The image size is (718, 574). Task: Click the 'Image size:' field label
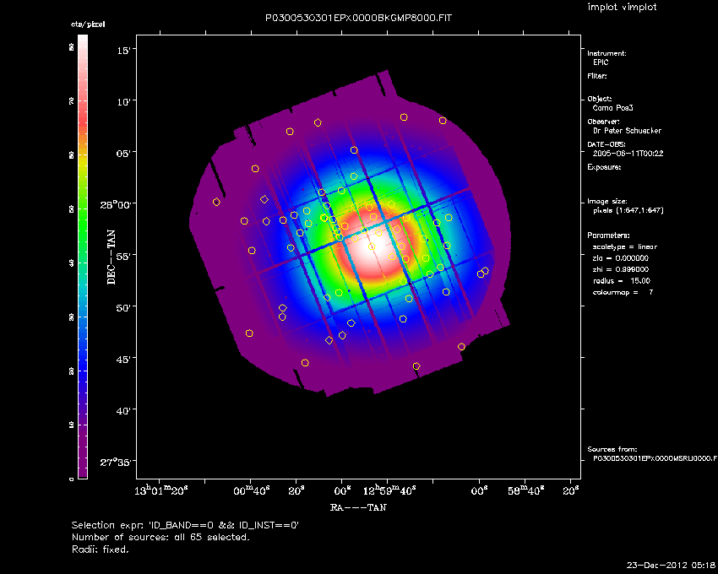[607, 202]
